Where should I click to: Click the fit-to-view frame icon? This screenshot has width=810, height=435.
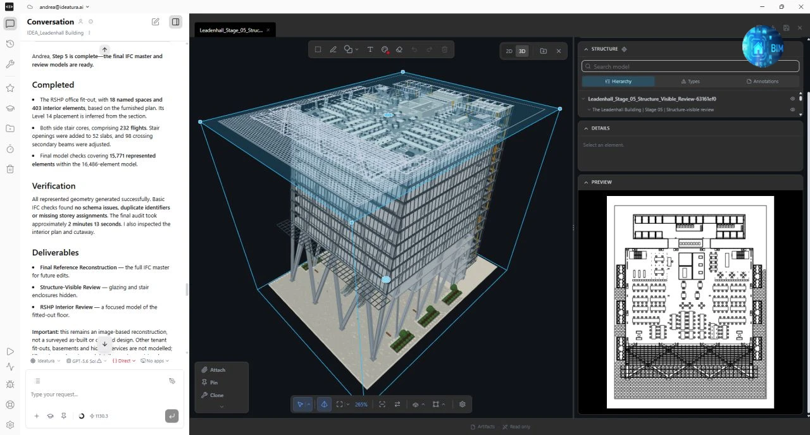tap(340, 404)
